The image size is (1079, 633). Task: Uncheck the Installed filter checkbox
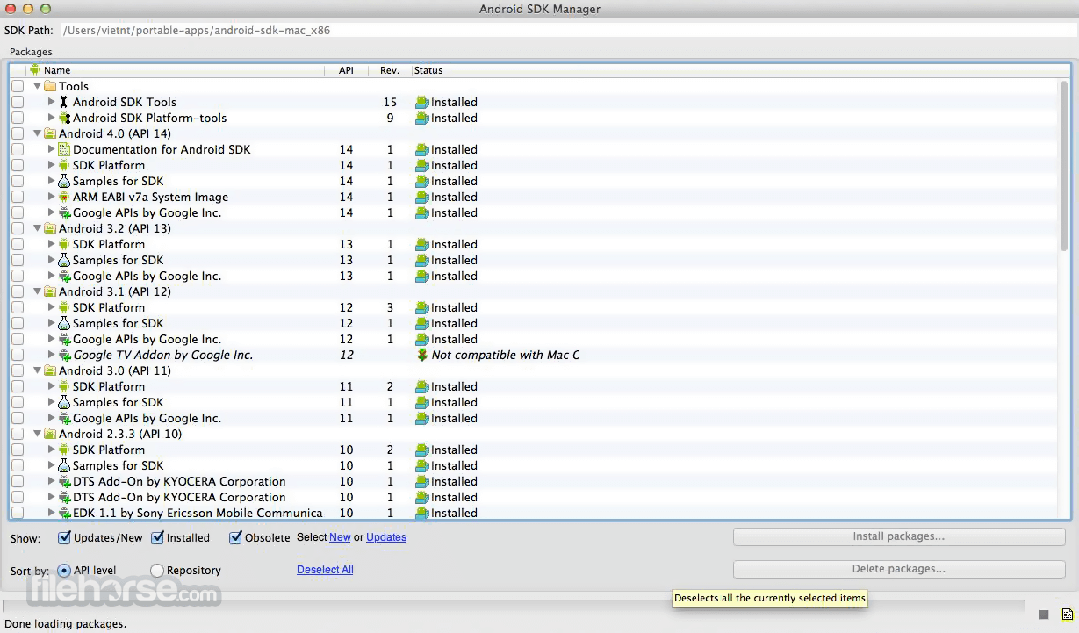point(158,537)
